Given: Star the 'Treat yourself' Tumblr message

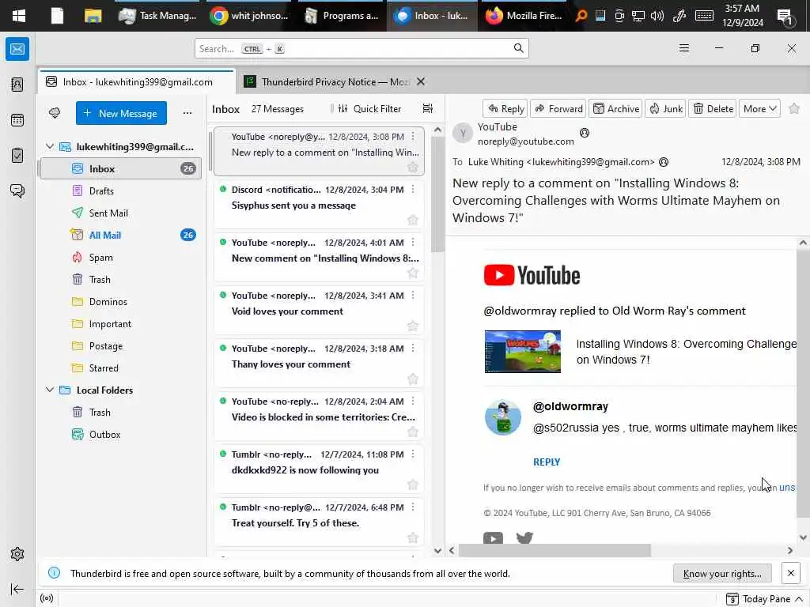Looking at the screenshot, I should click(412, 537).
